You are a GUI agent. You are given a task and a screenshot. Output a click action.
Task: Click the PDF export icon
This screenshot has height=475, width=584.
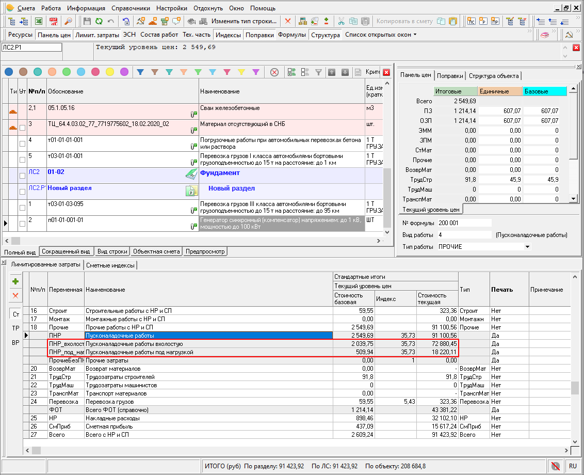[53, 21]
